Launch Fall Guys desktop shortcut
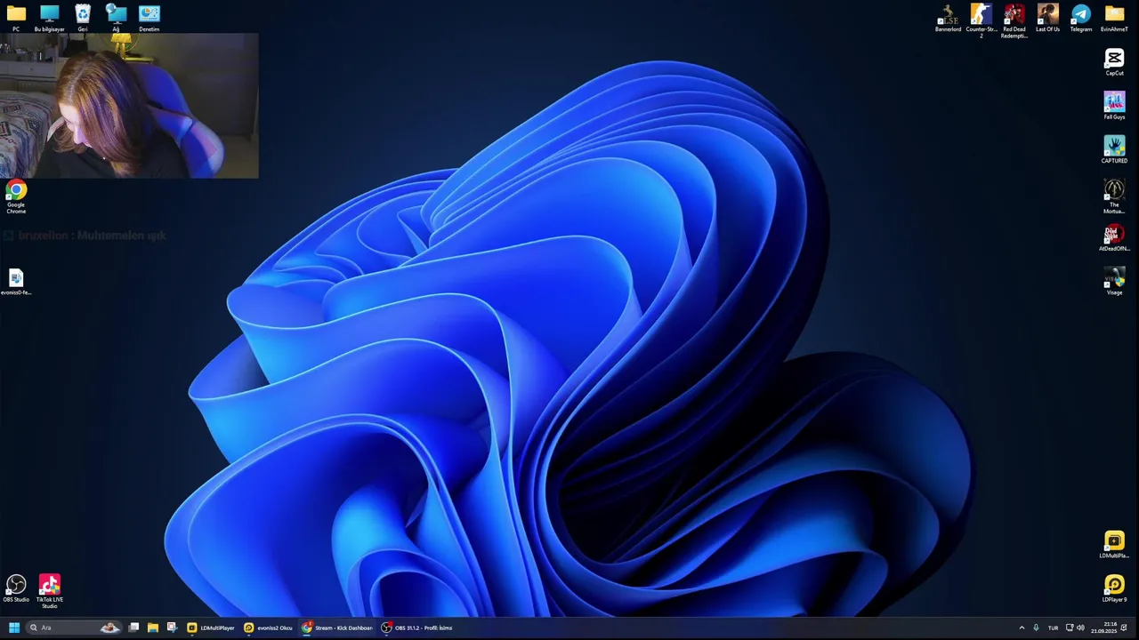This screenshot has width=1139, height=640. pyautogui.click(x=1114, y=106)
